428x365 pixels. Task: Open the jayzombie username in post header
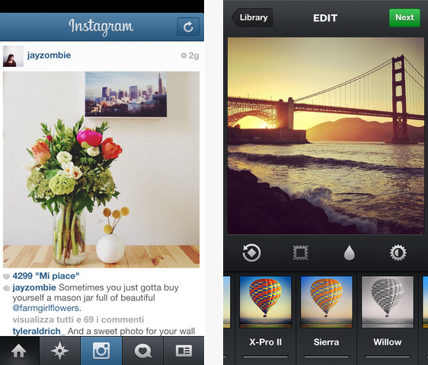point(50,56)
